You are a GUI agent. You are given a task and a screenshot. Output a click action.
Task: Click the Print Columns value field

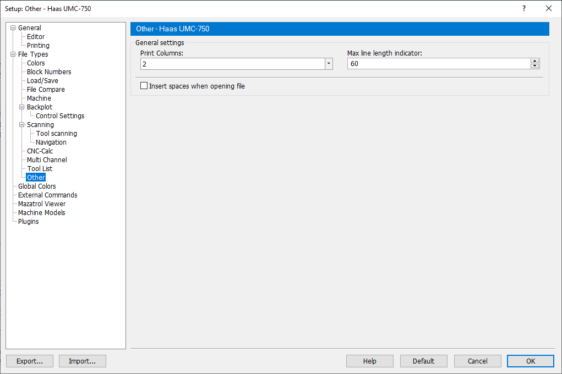click(x=233, y=64)
